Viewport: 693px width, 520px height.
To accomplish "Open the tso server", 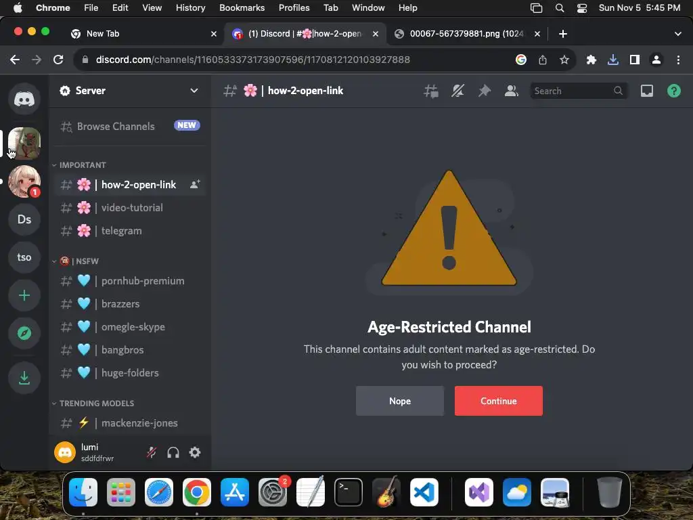I will tap(24, 257).
